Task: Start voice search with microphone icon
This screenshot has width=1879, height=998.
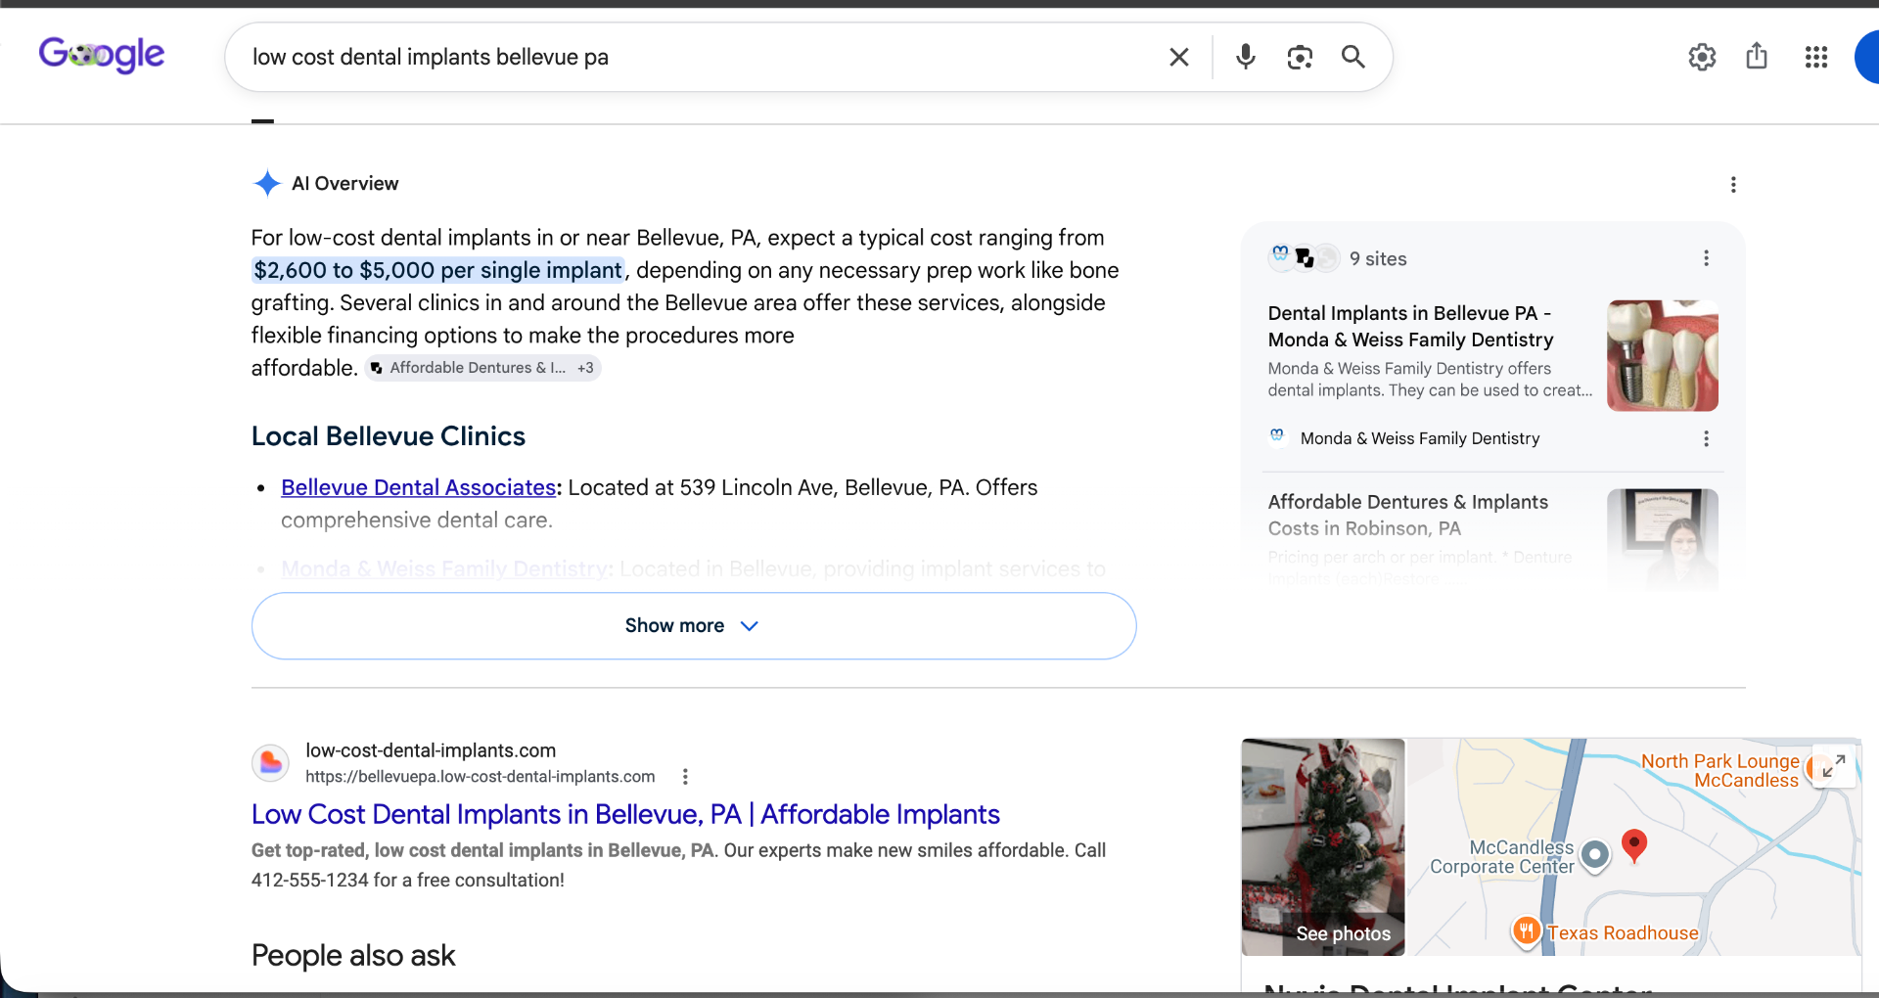Action: click(1245, 57)
